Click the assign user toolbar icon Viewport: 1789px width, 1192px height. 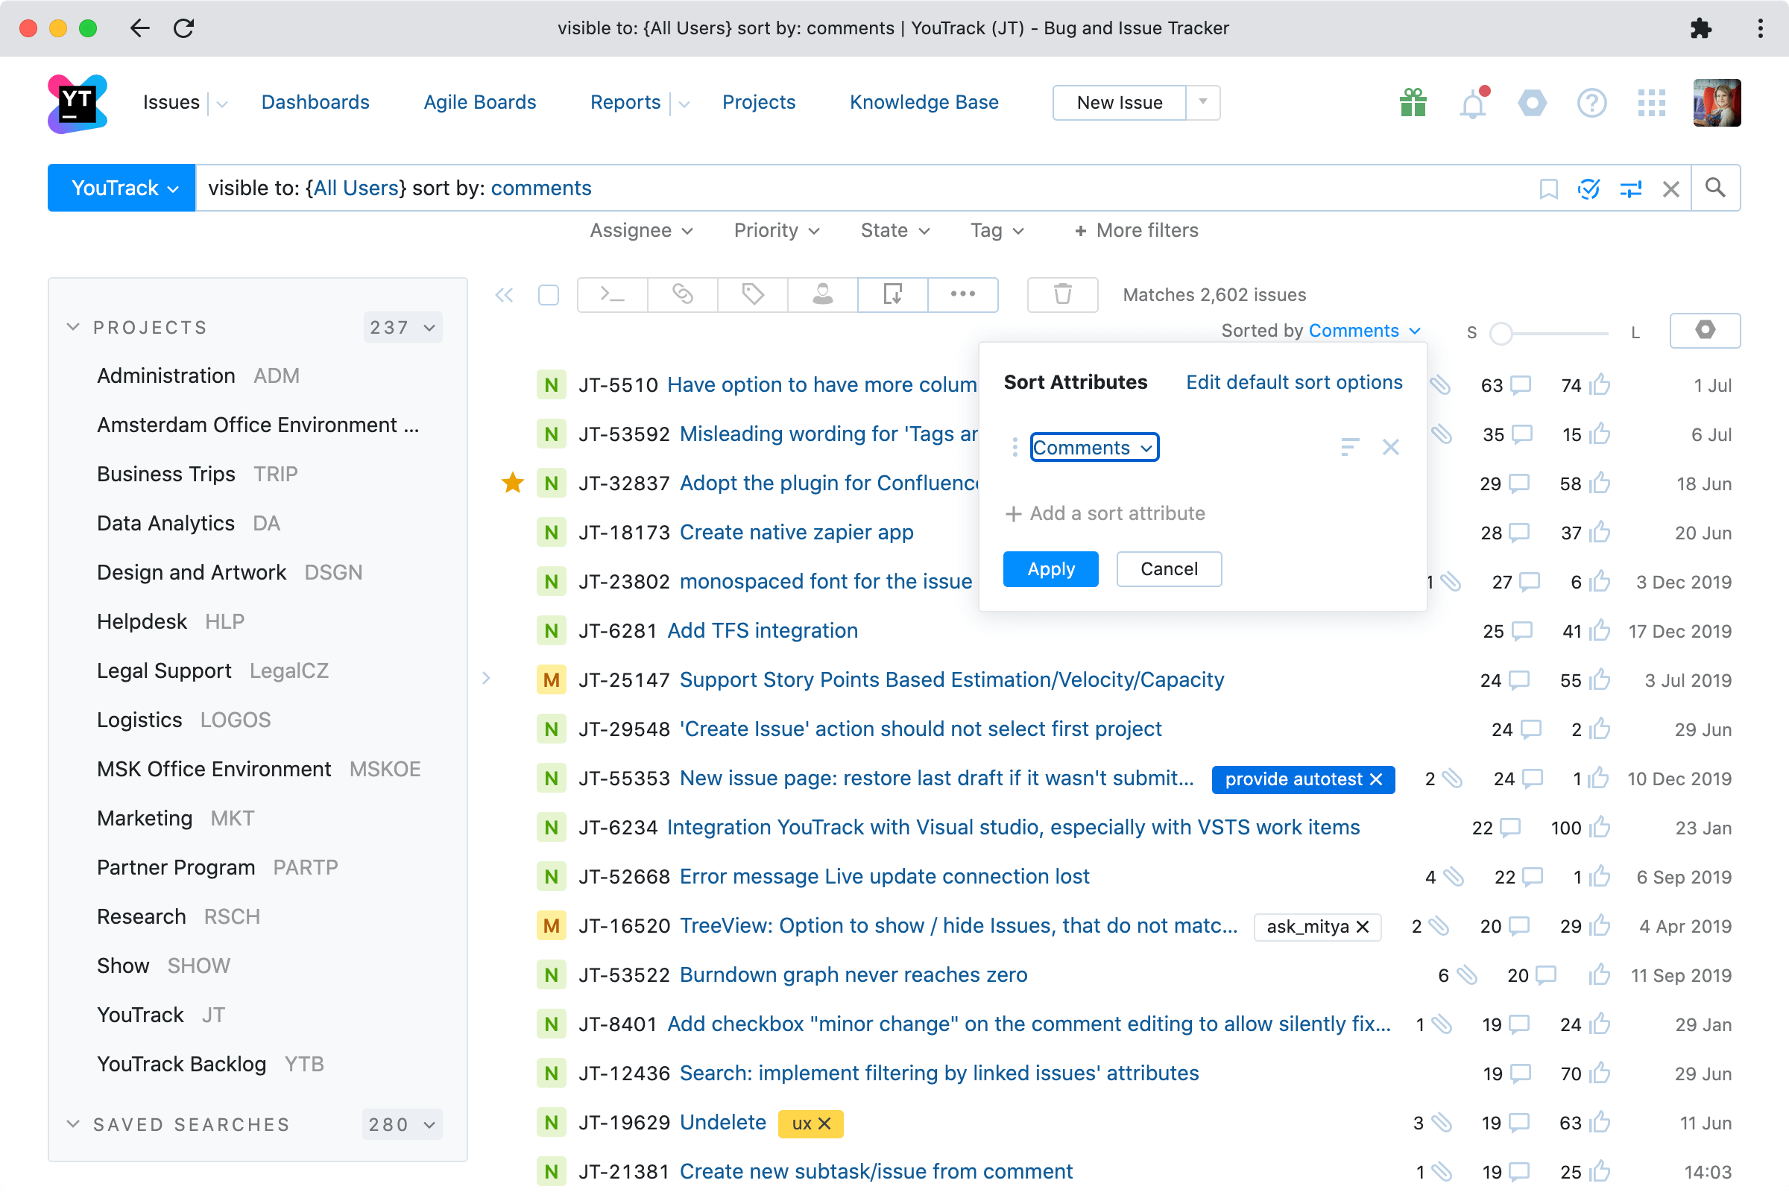[x=822, y=294]
